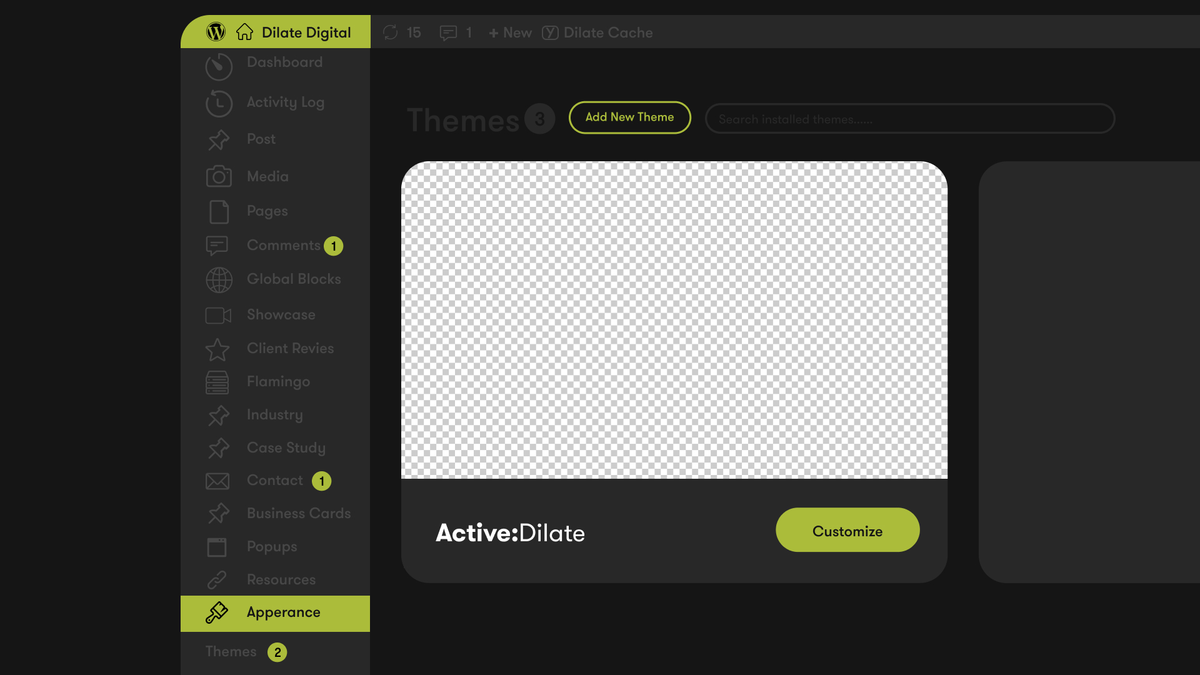
Task: Select the Flamingo icon in sidebar
Action: 217,382
